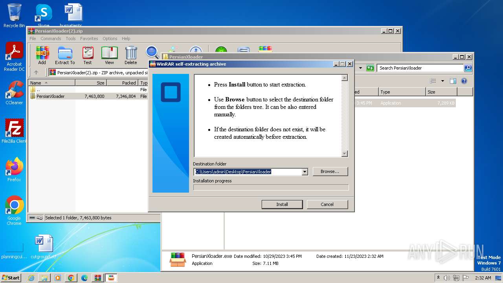
Task: Click the Action Center flag icon
Action: 466,277
